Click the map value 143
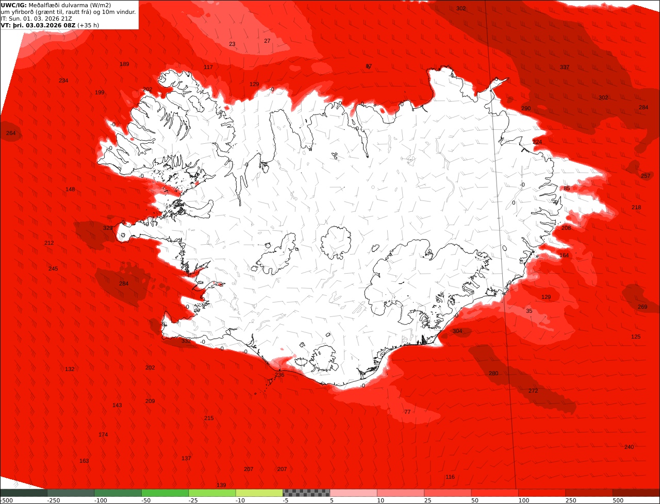The width and height of the screenshot is (660, 504). pos(117,406)
